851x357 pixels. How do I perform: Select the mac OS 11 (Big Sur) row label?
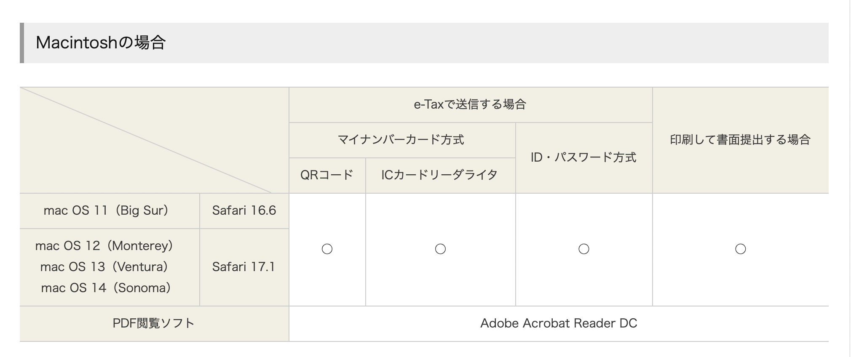click(106, 210)
